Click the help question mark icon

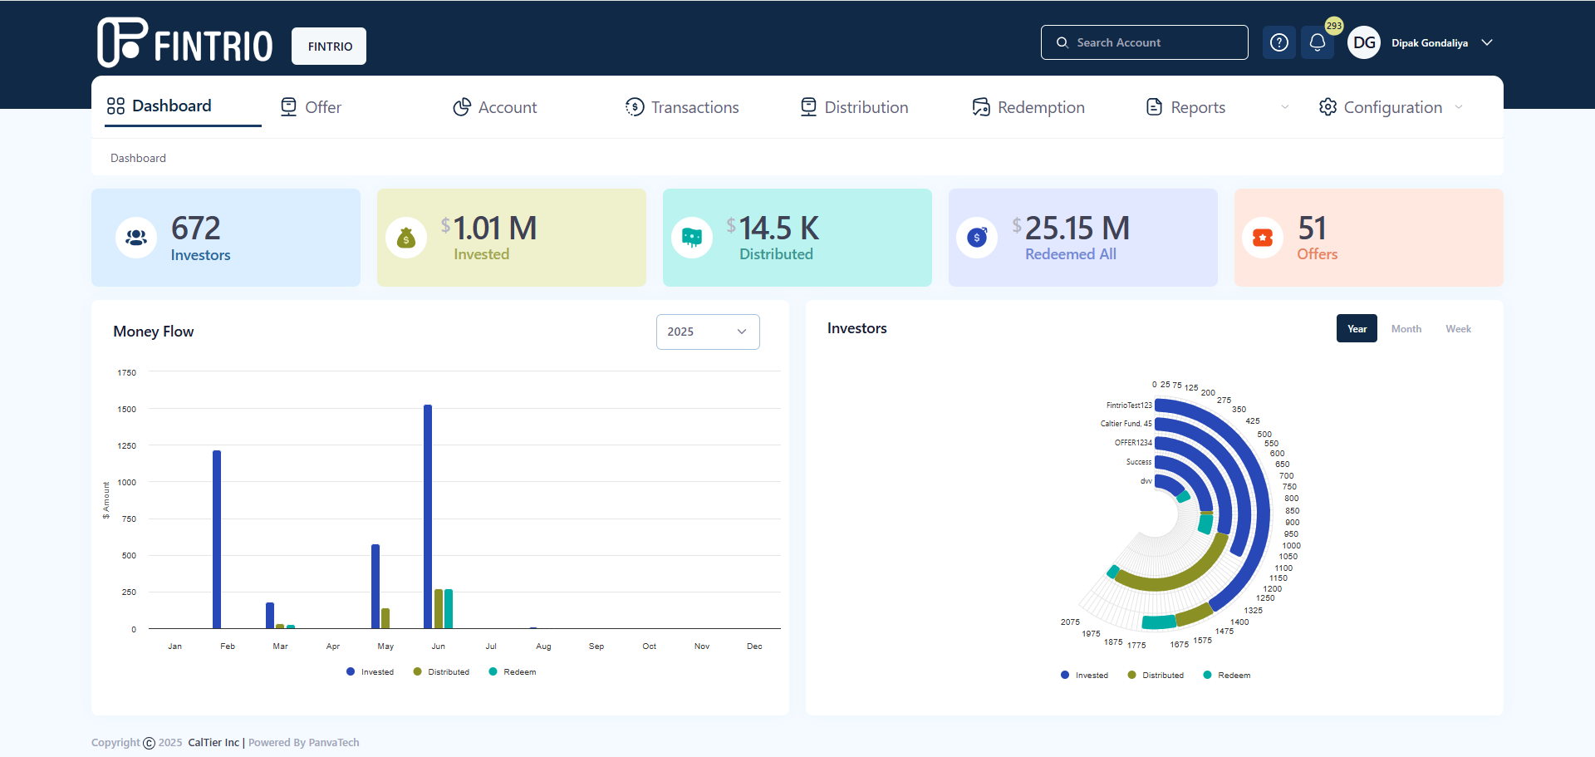[x=1279, y=42]
